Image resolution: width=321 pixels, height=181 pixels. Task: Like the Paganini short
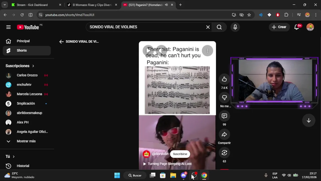(x=224, y=79)
